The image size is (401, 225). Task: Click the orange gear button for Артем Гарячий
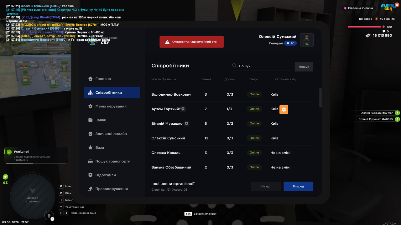(284, 109)
